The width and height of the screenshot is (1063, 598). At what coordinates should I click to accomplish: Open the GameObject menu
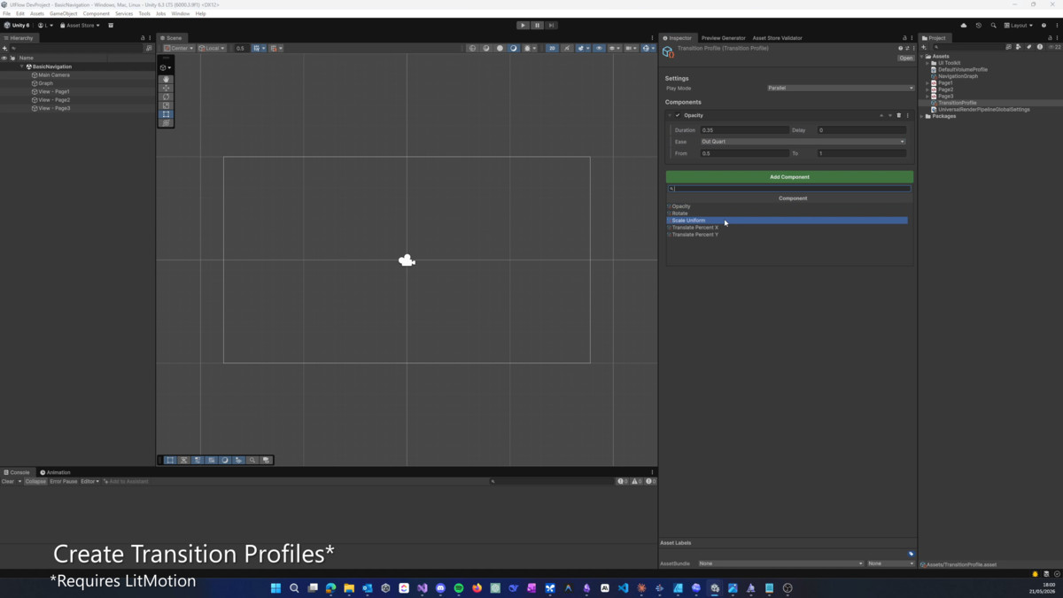[63, 14]
